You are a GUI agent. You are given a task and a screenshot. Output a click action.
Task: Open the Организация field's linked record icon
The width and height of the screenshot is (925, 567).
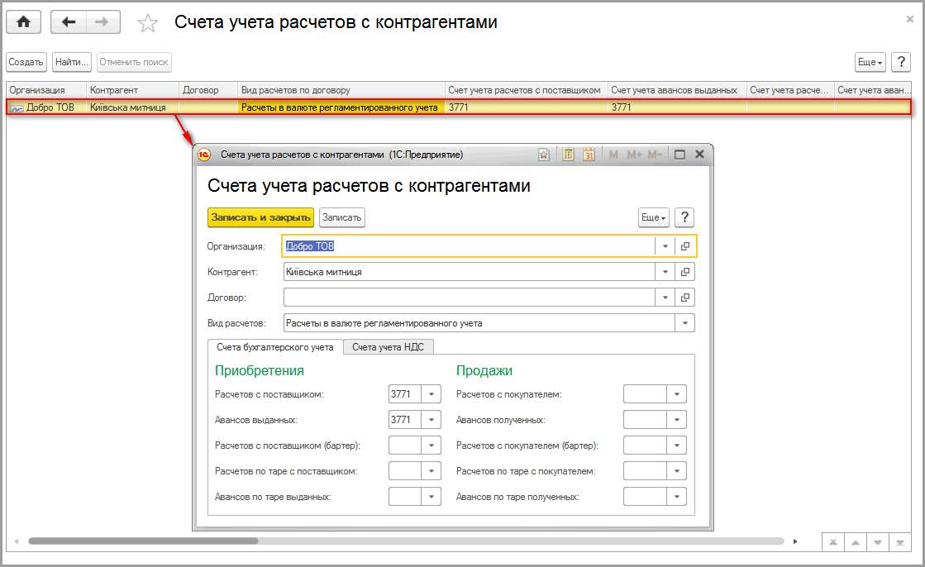pyautogui.click(x=686, y=246)
